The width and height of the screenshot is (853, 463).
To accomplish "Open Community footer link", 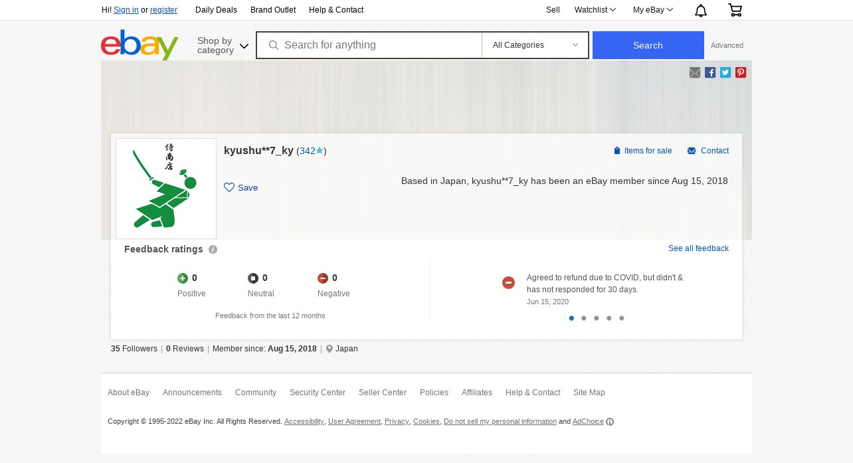I will click(256, 393).
